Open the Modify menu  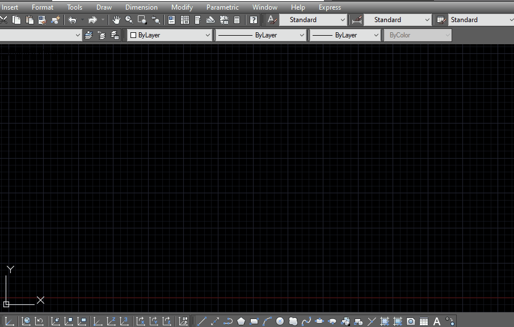(182, 7)
